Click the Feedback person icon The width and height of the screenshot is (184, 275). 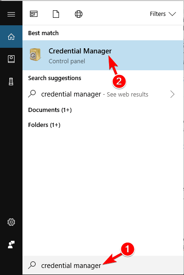pyautogui.click(x=11, y=245)
